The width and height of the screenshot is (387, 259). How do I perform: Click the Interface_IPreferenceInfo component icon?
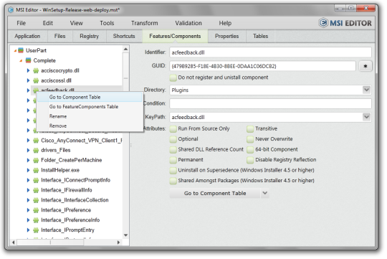36,220
